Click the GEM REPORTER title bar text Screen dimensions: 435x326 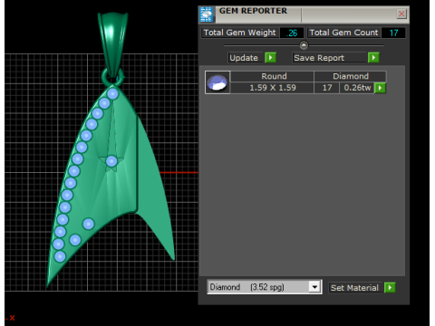[x=253, y=11]
